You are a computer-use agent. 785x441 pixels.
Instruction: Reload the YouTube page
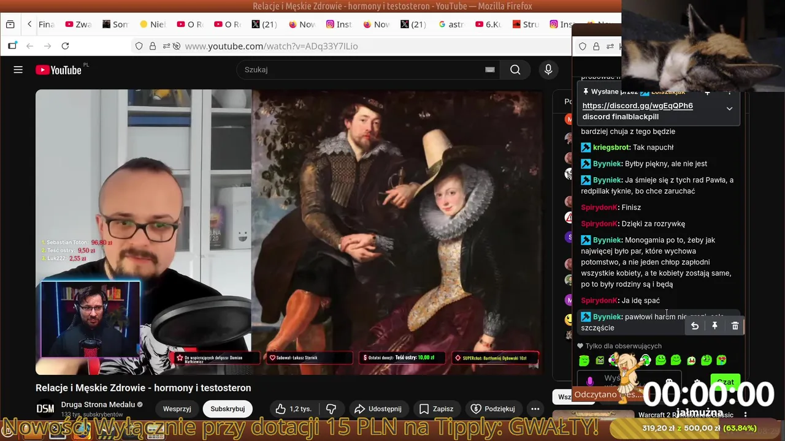[x=65, y=46]
